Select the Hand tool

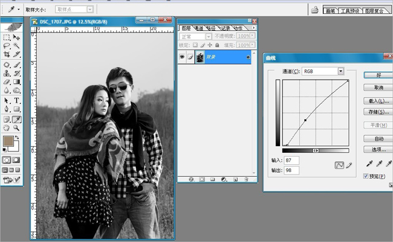click(x=7, y=128)
